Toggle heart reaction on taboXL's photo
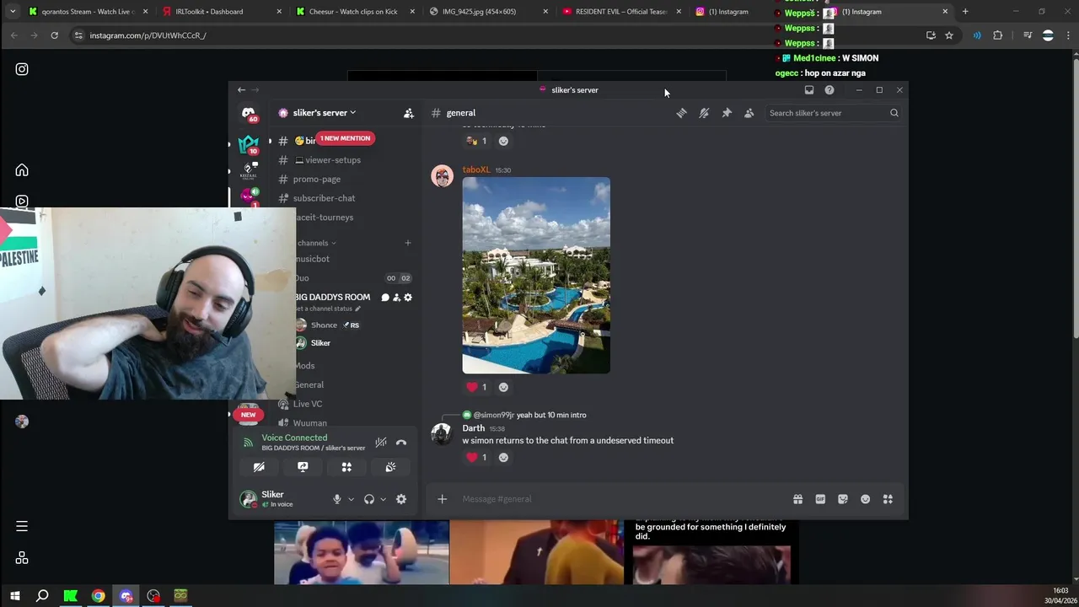Viewport: 1079px width, 607px height. point(477,387)
